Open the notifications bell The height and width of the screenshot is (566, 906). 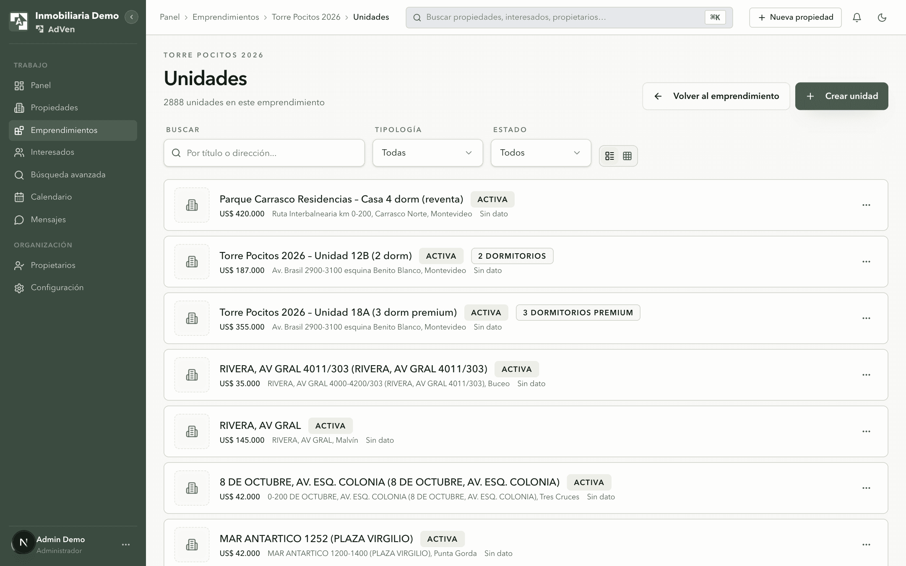[857, 17]
